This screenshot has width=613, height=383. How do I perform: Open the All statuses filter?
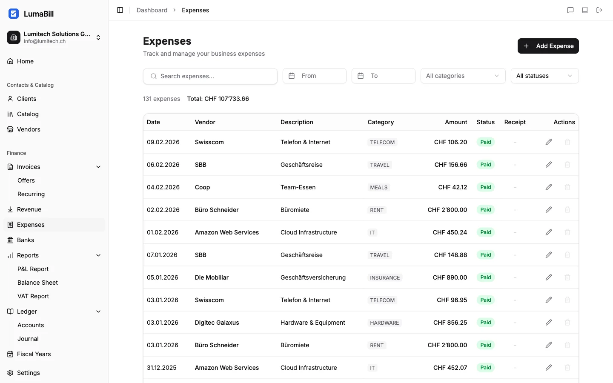[x=544, y=76]
